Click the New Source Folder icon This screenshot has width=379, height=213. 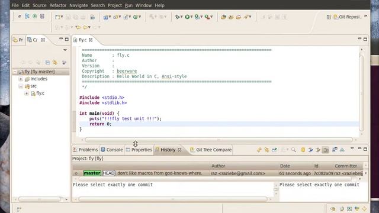(x=115, y=17)
